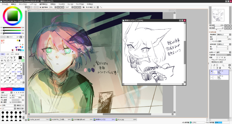Select the magic wand tool

(x=8, y=58)
